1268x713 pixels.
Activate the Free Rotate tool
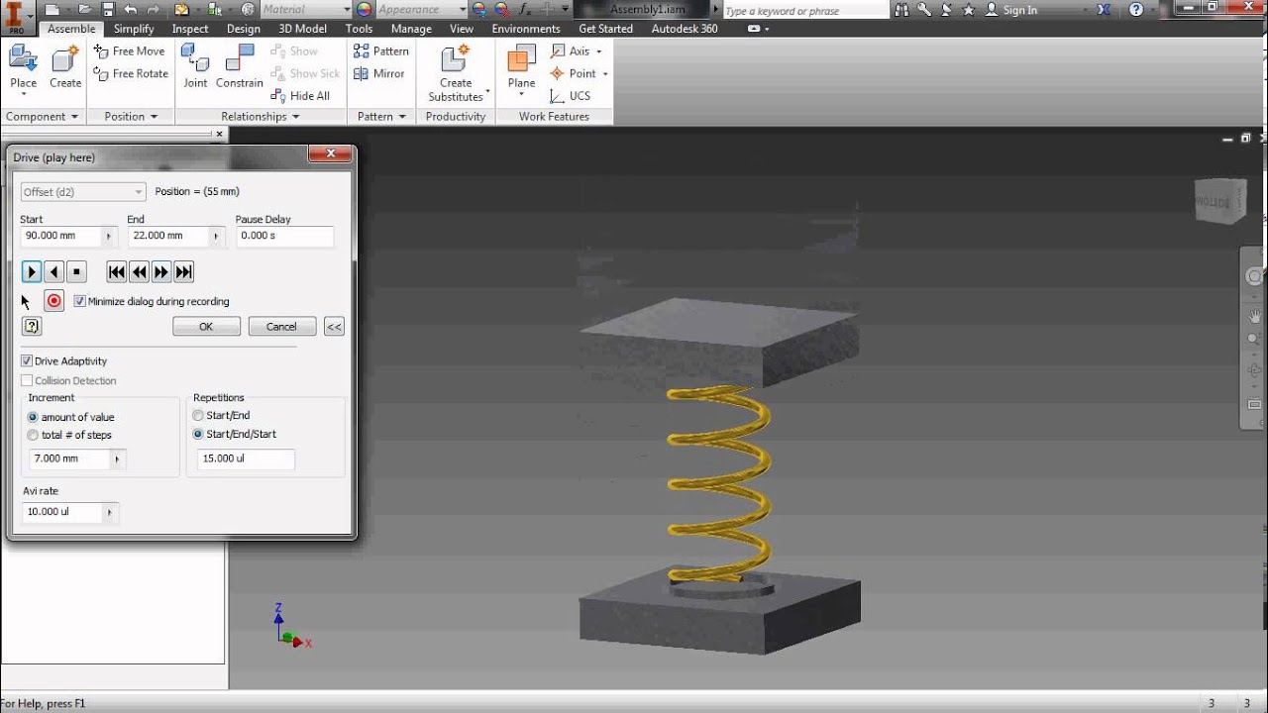pos(132,73)
